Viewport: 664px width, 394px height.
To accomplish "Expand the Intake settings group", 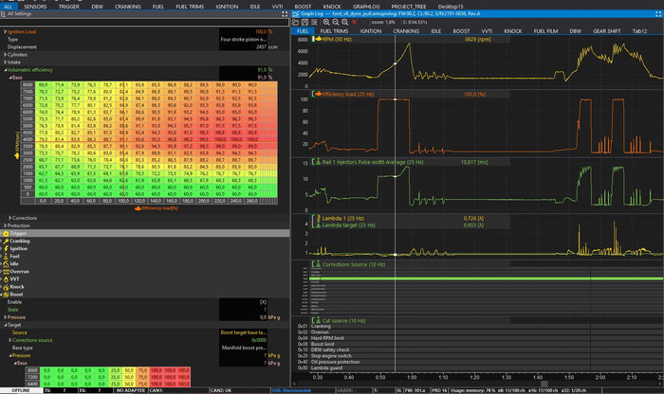I will [5, 63].
